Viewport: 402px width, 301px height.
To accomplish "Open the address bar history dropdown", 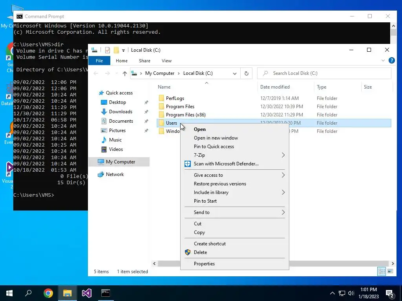I will point(235,73).
